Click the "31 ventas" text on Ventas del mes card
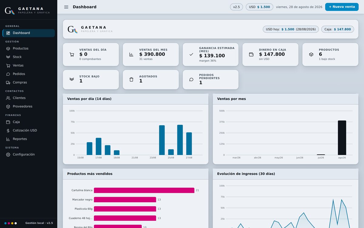 pos(146,59)
